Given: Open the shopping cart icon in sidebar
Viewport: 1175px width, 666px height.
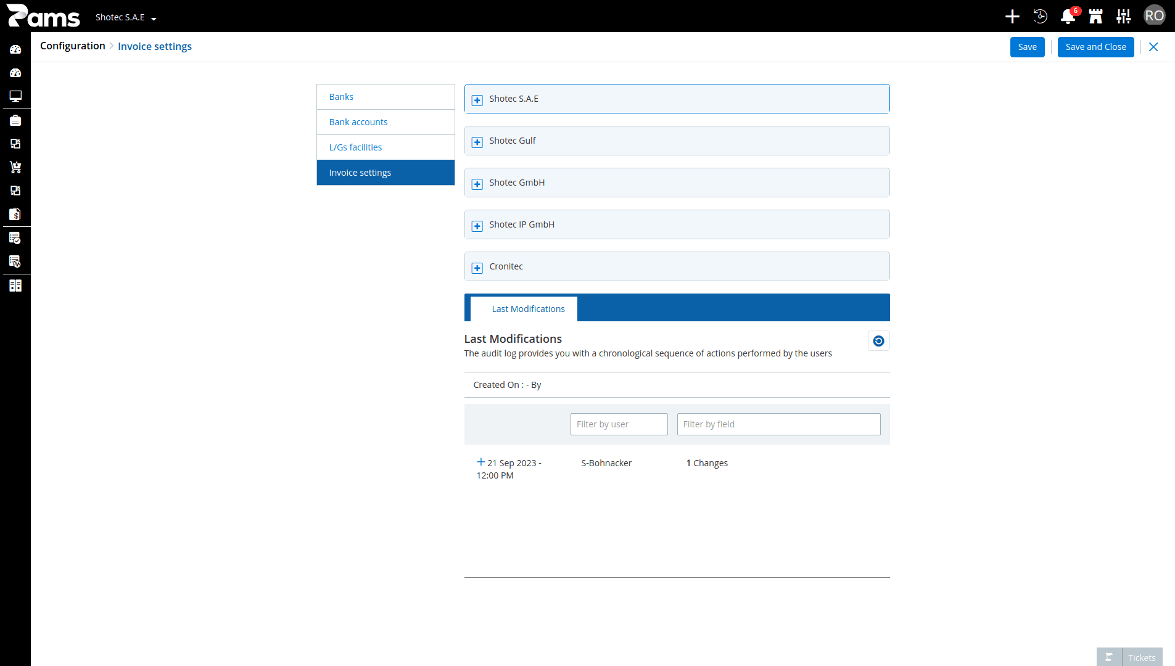Looking at the screenshot, I should tap(15, 167).
